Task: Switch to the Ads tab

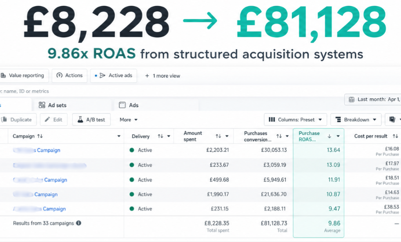Action: click(129, 105)
